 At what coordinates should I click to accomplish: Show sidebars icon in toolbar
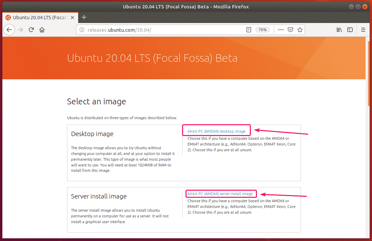350,30
